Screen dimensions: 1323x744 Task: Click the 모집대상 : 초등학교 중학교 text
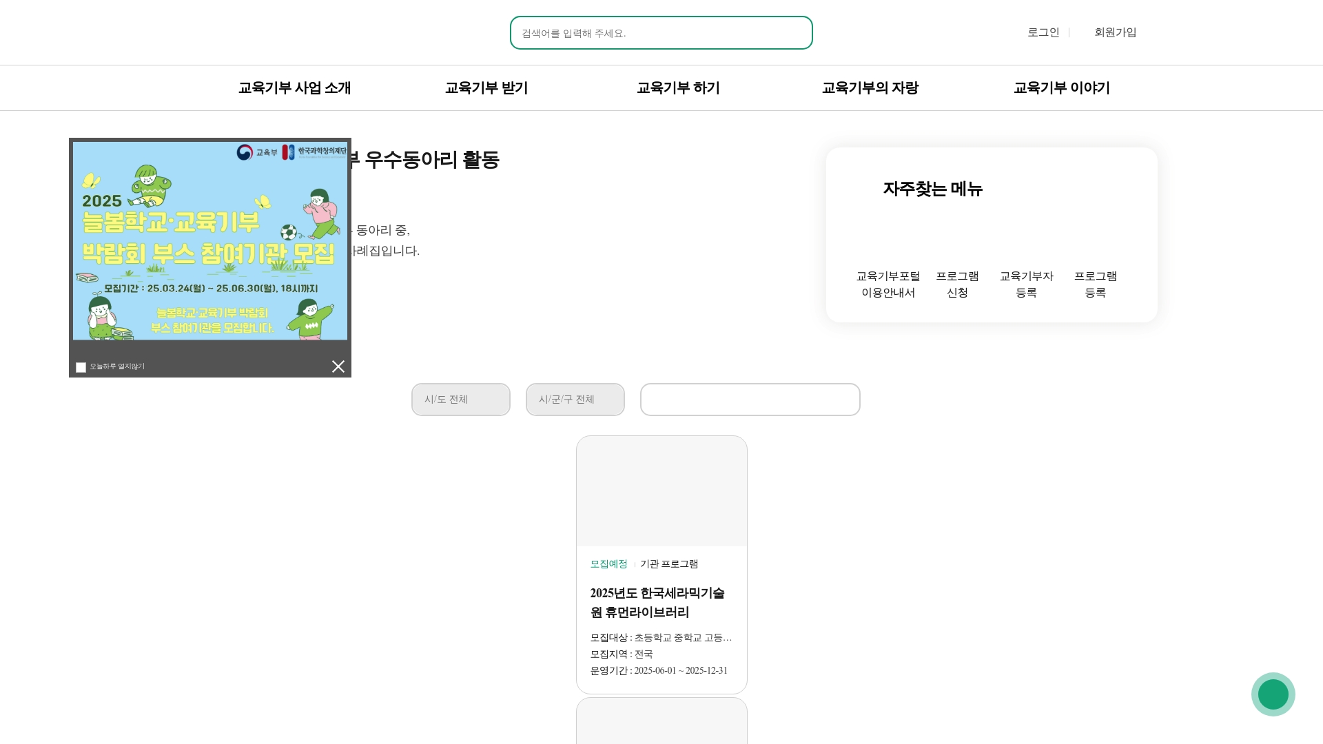click(x=661, y=638)
